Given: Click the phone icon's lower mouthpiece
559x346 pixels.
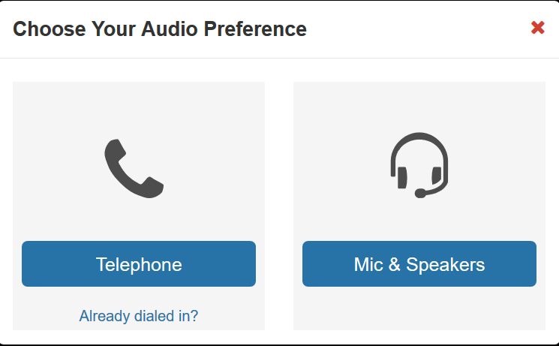Looking at the screenshot, I should (153, 187).
